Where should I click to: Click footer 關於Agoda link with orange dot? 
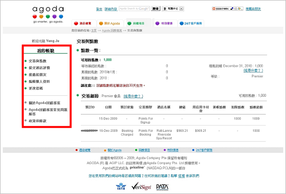coord(114,150)
